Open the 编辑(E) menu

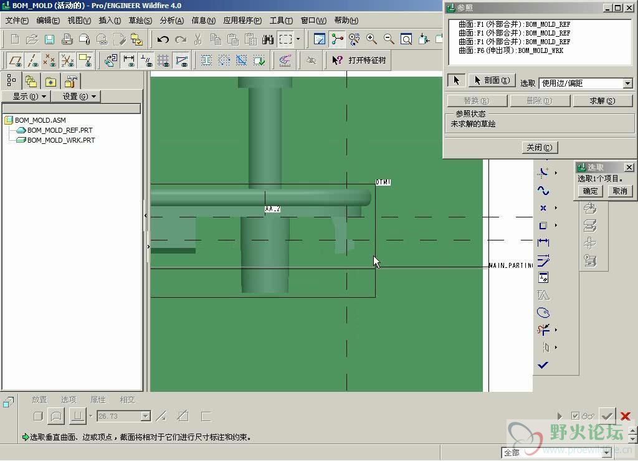tap(48, 21)
